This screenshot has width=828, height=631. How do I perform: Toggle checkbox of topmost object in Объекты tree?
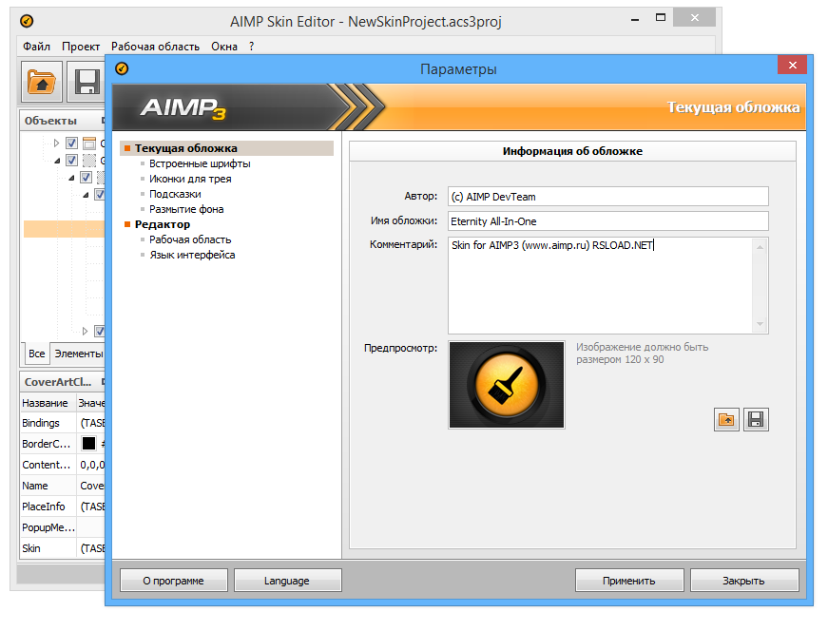pos(71,143)
